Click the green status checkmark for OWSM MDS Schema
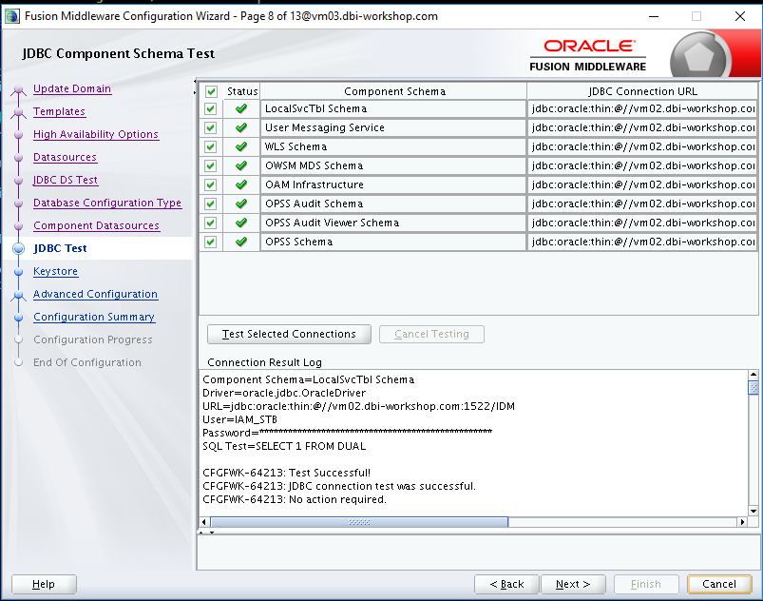 coord(240,165)
